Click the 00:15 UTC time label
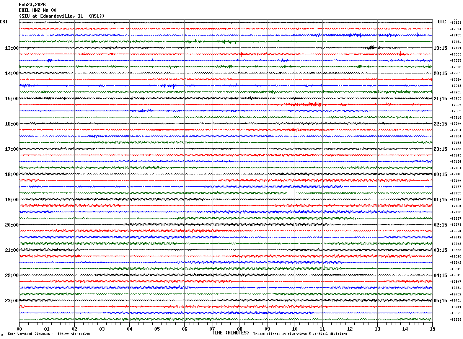This screenshot has width=463, height=339. click(x=440, y=174)
